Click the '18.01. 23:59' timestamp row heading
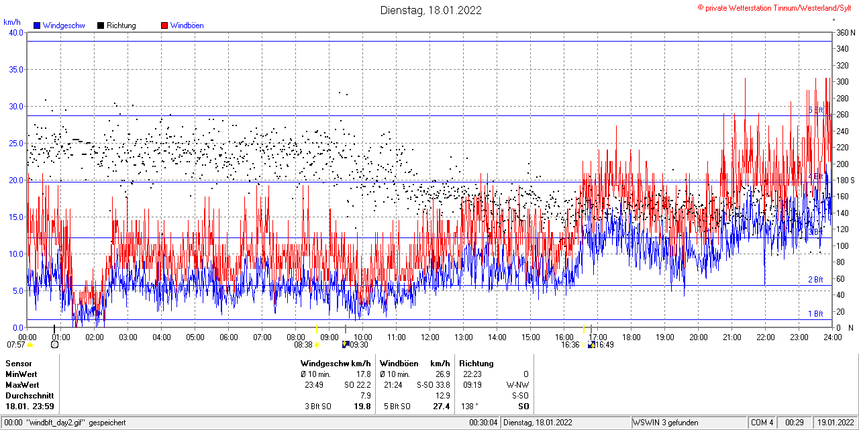This screenshot has height=430, width=859. pyautogui.click(x=30, y=406)
